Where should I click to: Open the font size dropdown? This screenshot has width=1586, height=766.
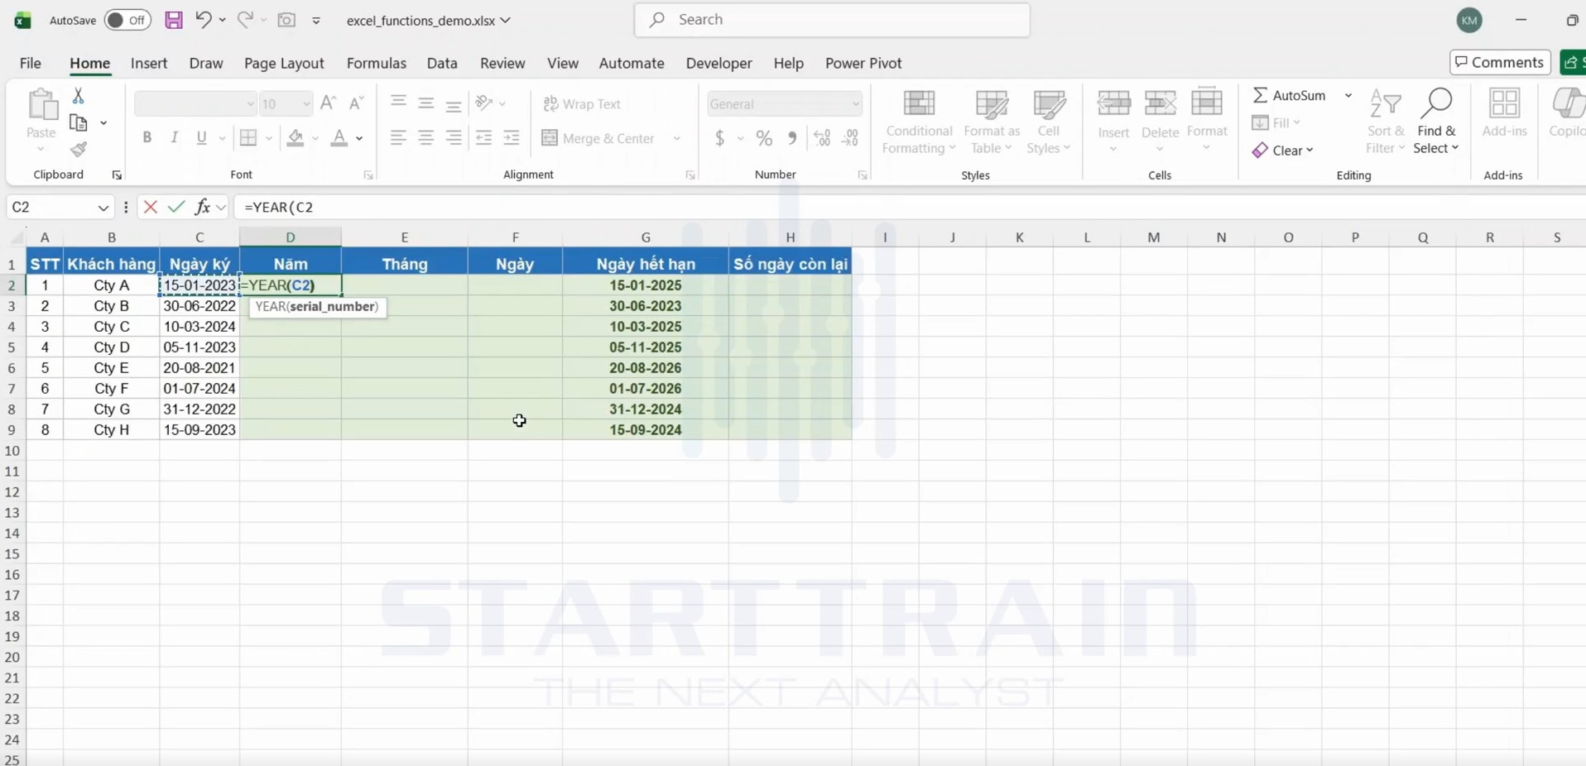306,104
